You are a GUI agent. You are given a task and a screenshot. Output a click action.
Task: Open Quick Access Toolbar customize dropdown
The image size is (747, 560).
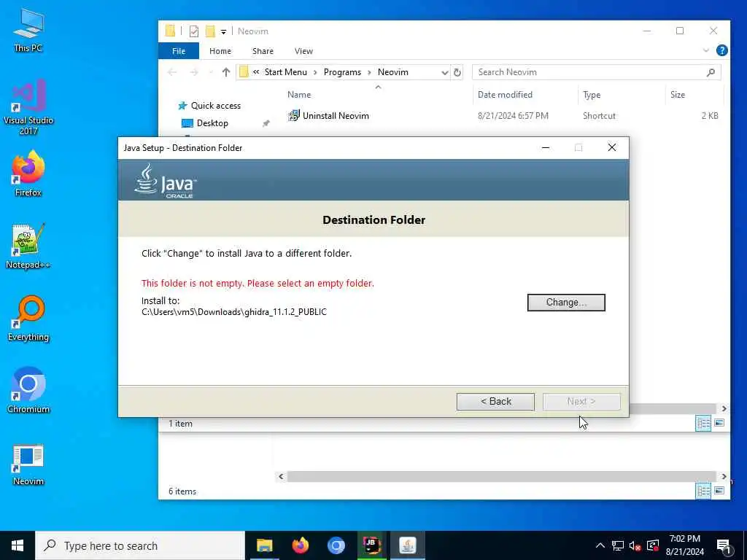tap(223, 32)
